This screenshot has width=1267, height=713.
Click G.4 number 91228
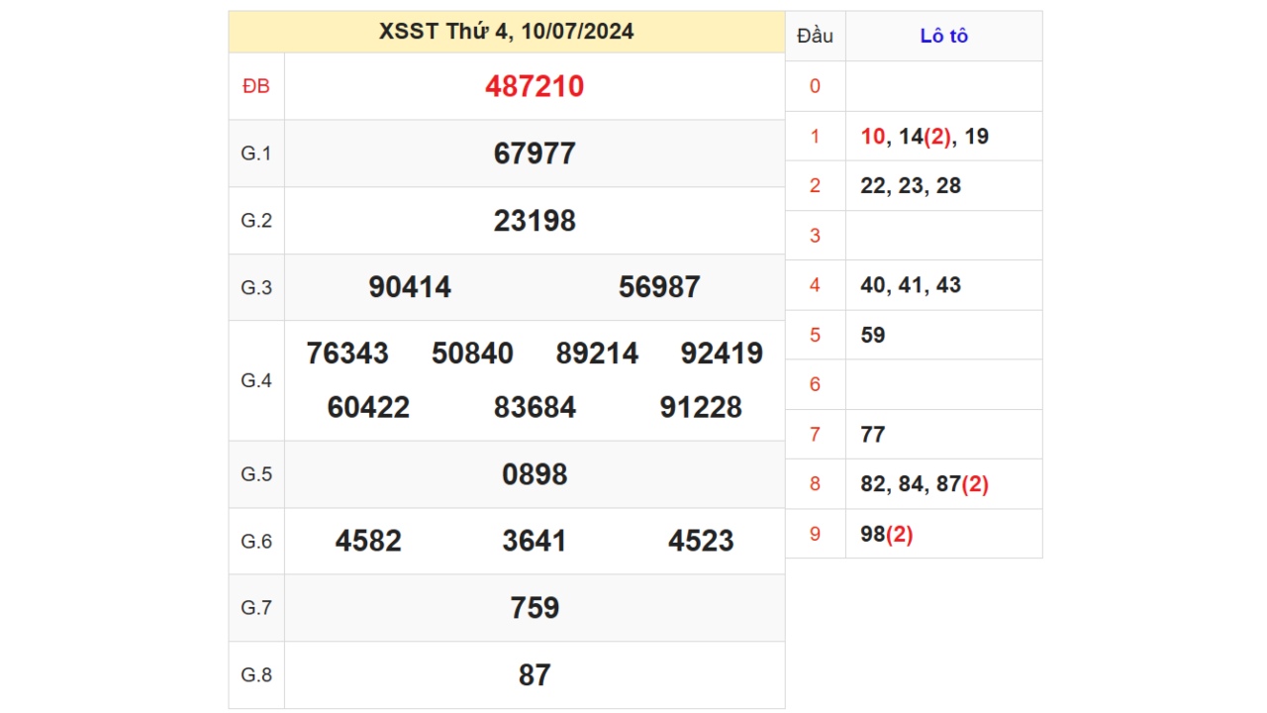[x=701, y=407]
